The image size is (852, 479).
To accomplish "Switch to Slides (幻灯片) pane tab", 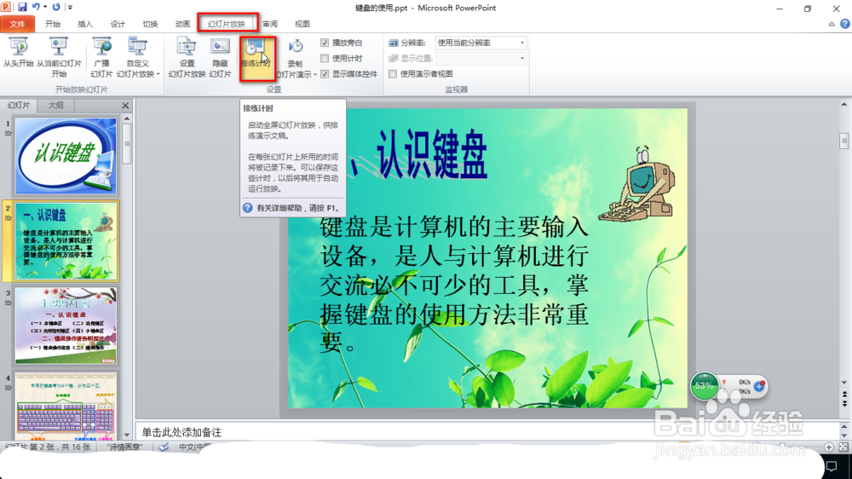I will (x=19, y=106).
